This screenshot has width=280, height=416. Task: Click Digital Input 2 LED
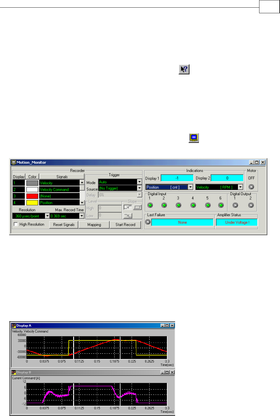click(164, 205)
